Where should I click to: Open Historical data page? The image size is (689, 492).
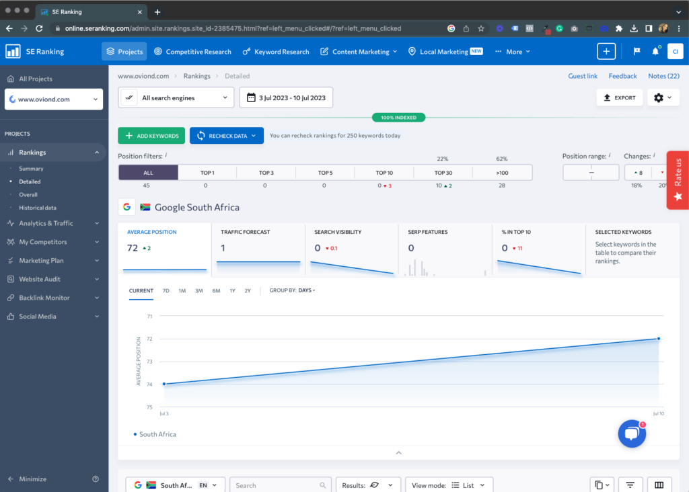[x=38, y=208]
